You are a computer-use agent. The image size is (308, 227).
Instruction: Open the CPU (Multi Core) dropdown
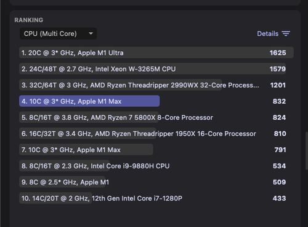tap(58, 33)
